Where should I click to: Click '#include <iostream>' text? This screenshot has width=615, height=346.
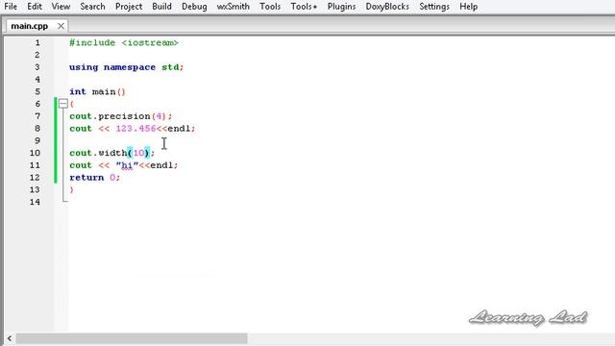click(x=124, y=42)
